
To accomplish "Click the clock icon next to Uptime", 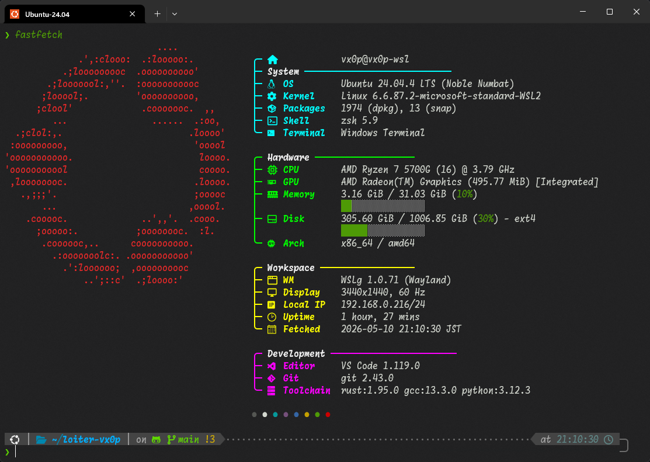I will tap(272, 317).
